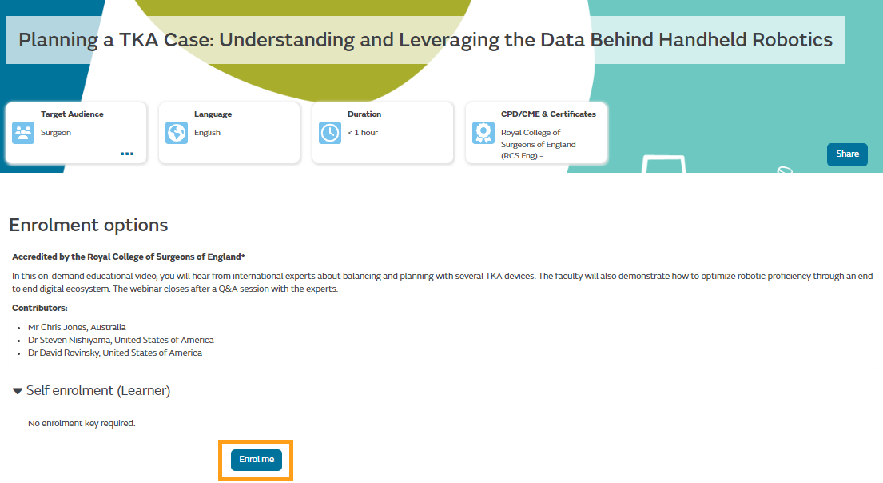Click the Share button
This screenshot has height=483, width=883.
847,154
